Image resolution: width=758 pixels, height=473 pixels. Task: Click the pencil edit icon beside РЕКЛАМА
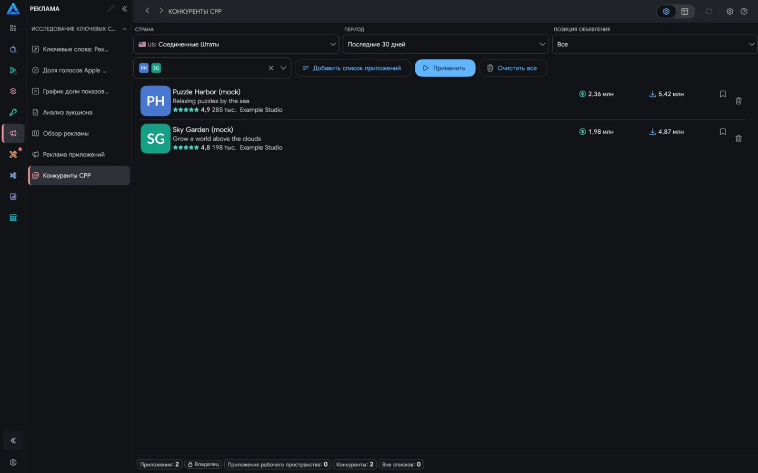(111, 8)
